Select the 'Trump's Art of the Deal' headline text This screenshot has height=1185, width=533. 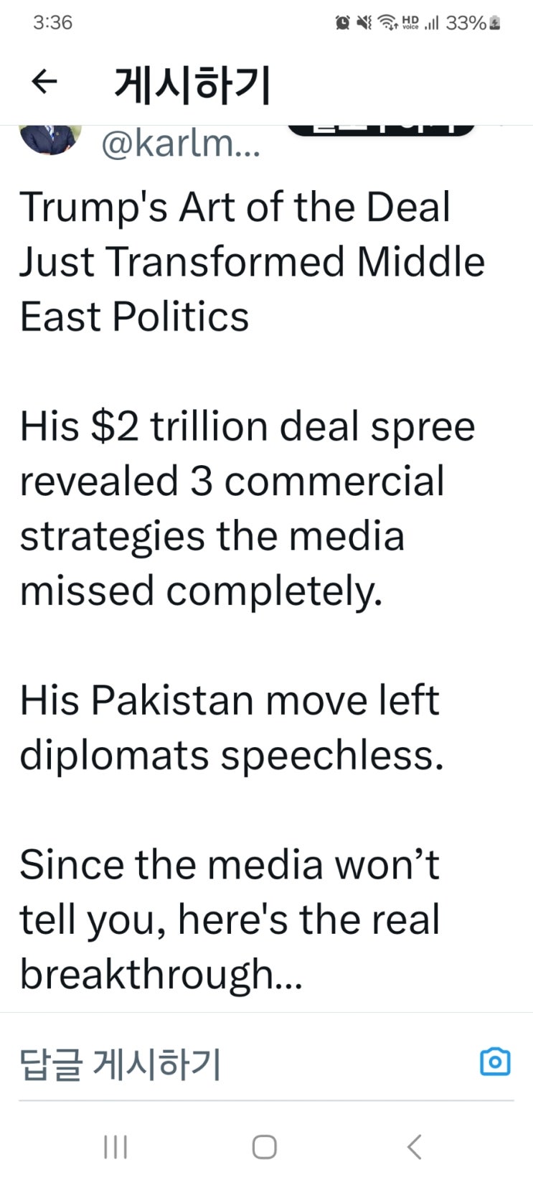click(x=235, y=207)
